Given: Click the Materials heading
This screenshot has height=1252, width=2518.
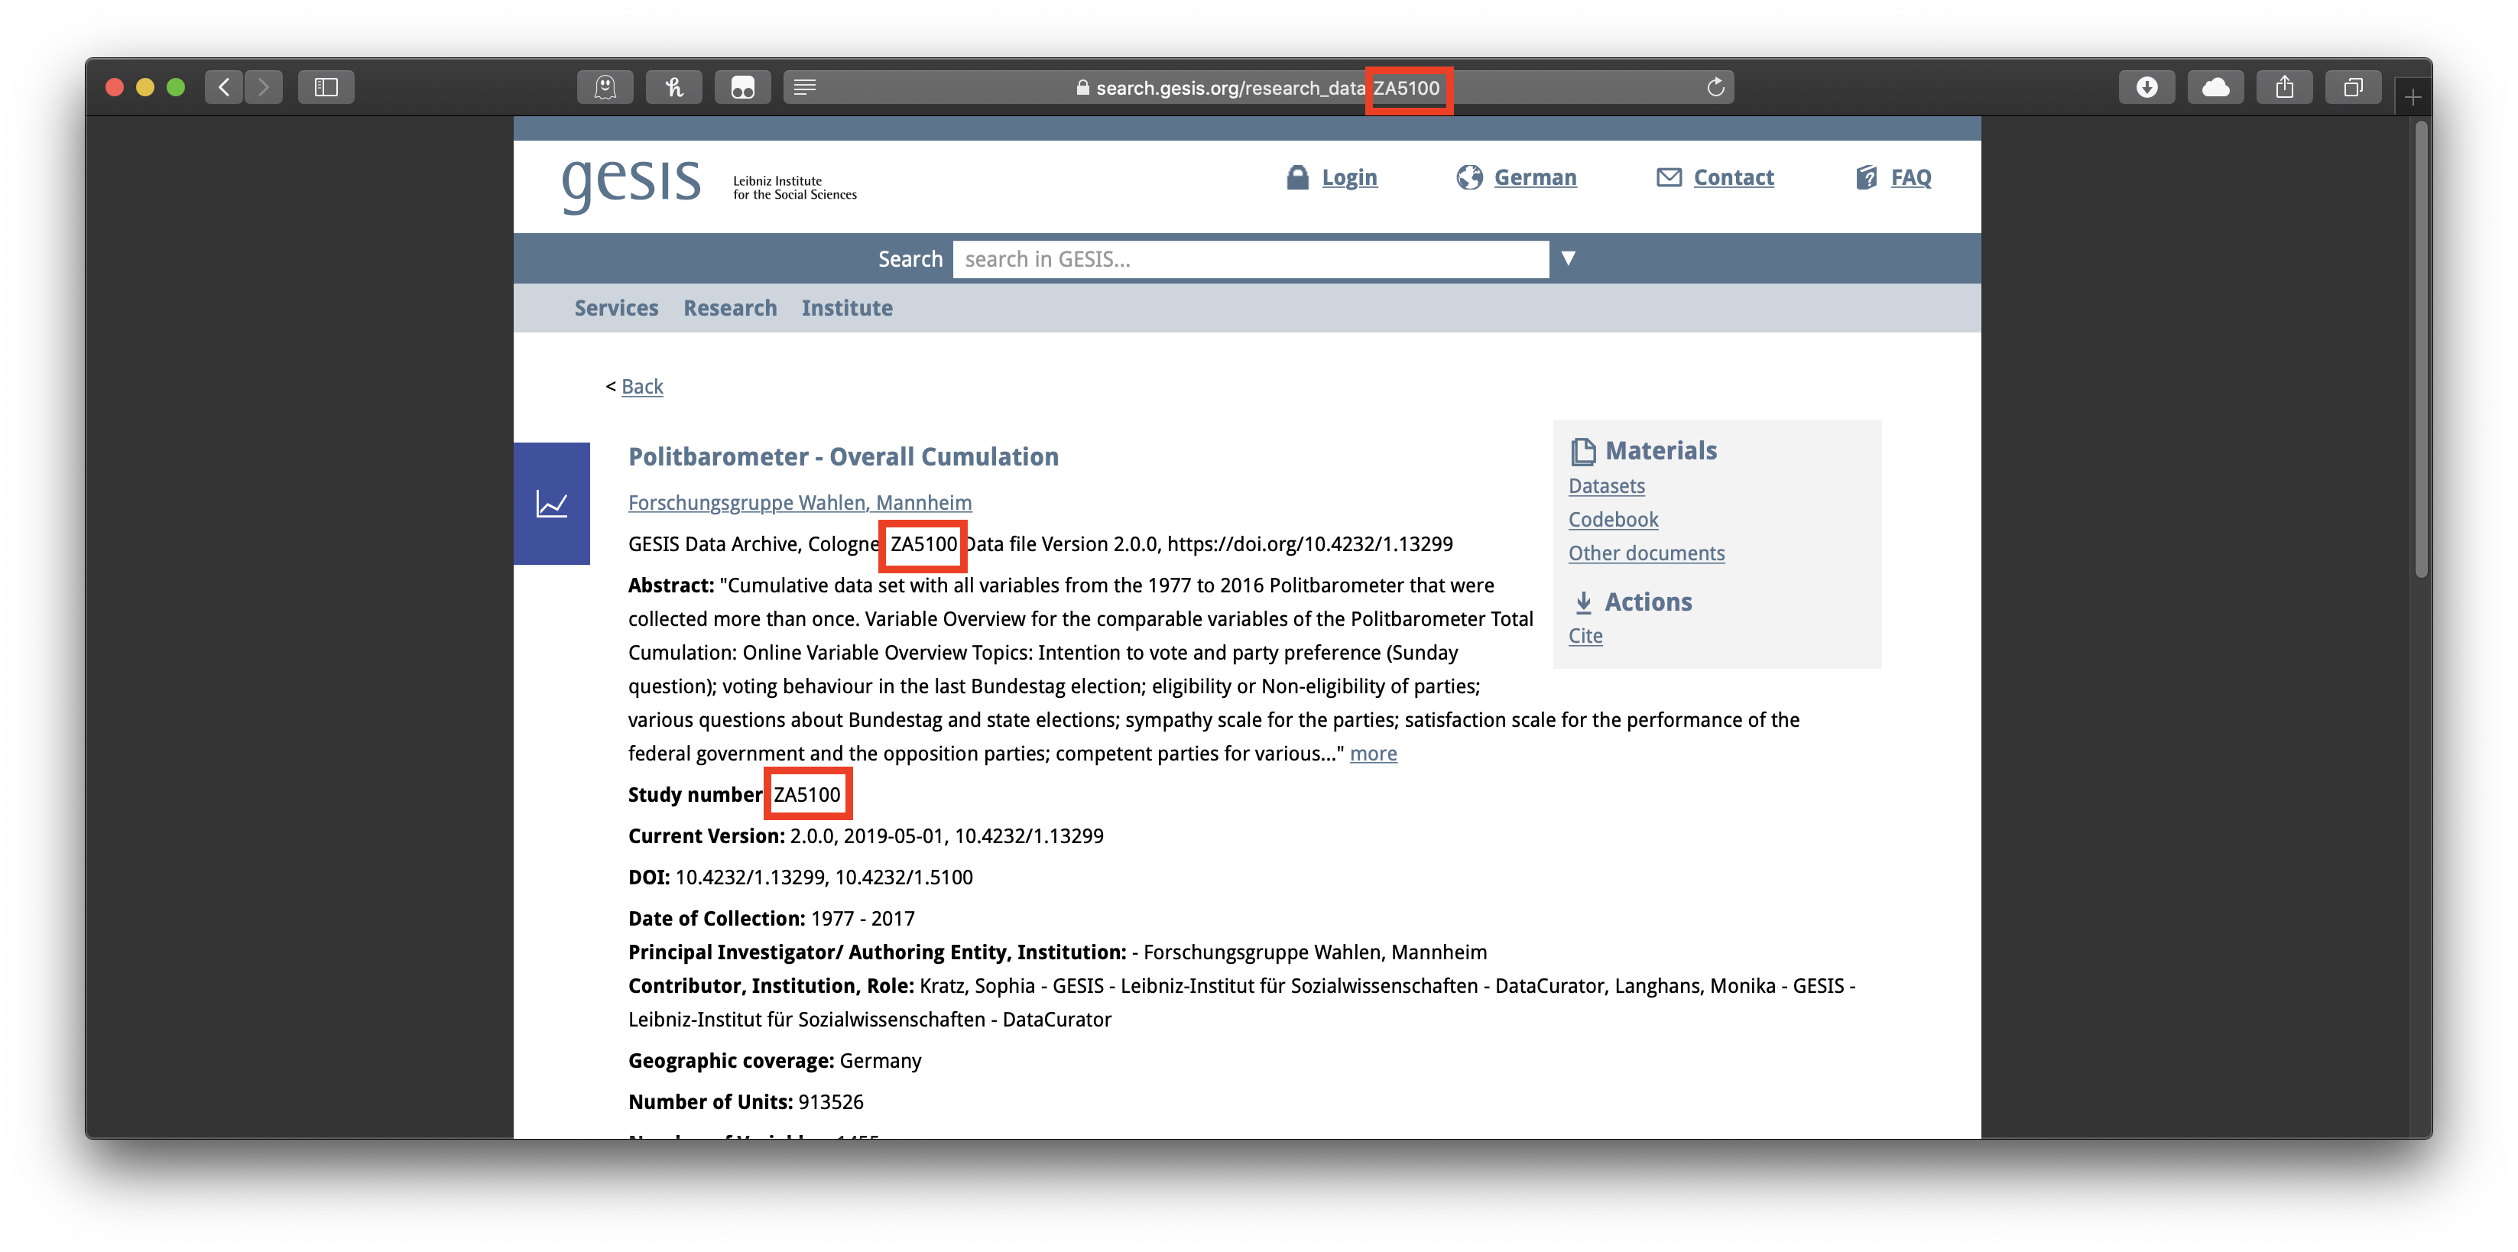Looking at the screenshot, I should [x=1661, y=450].
